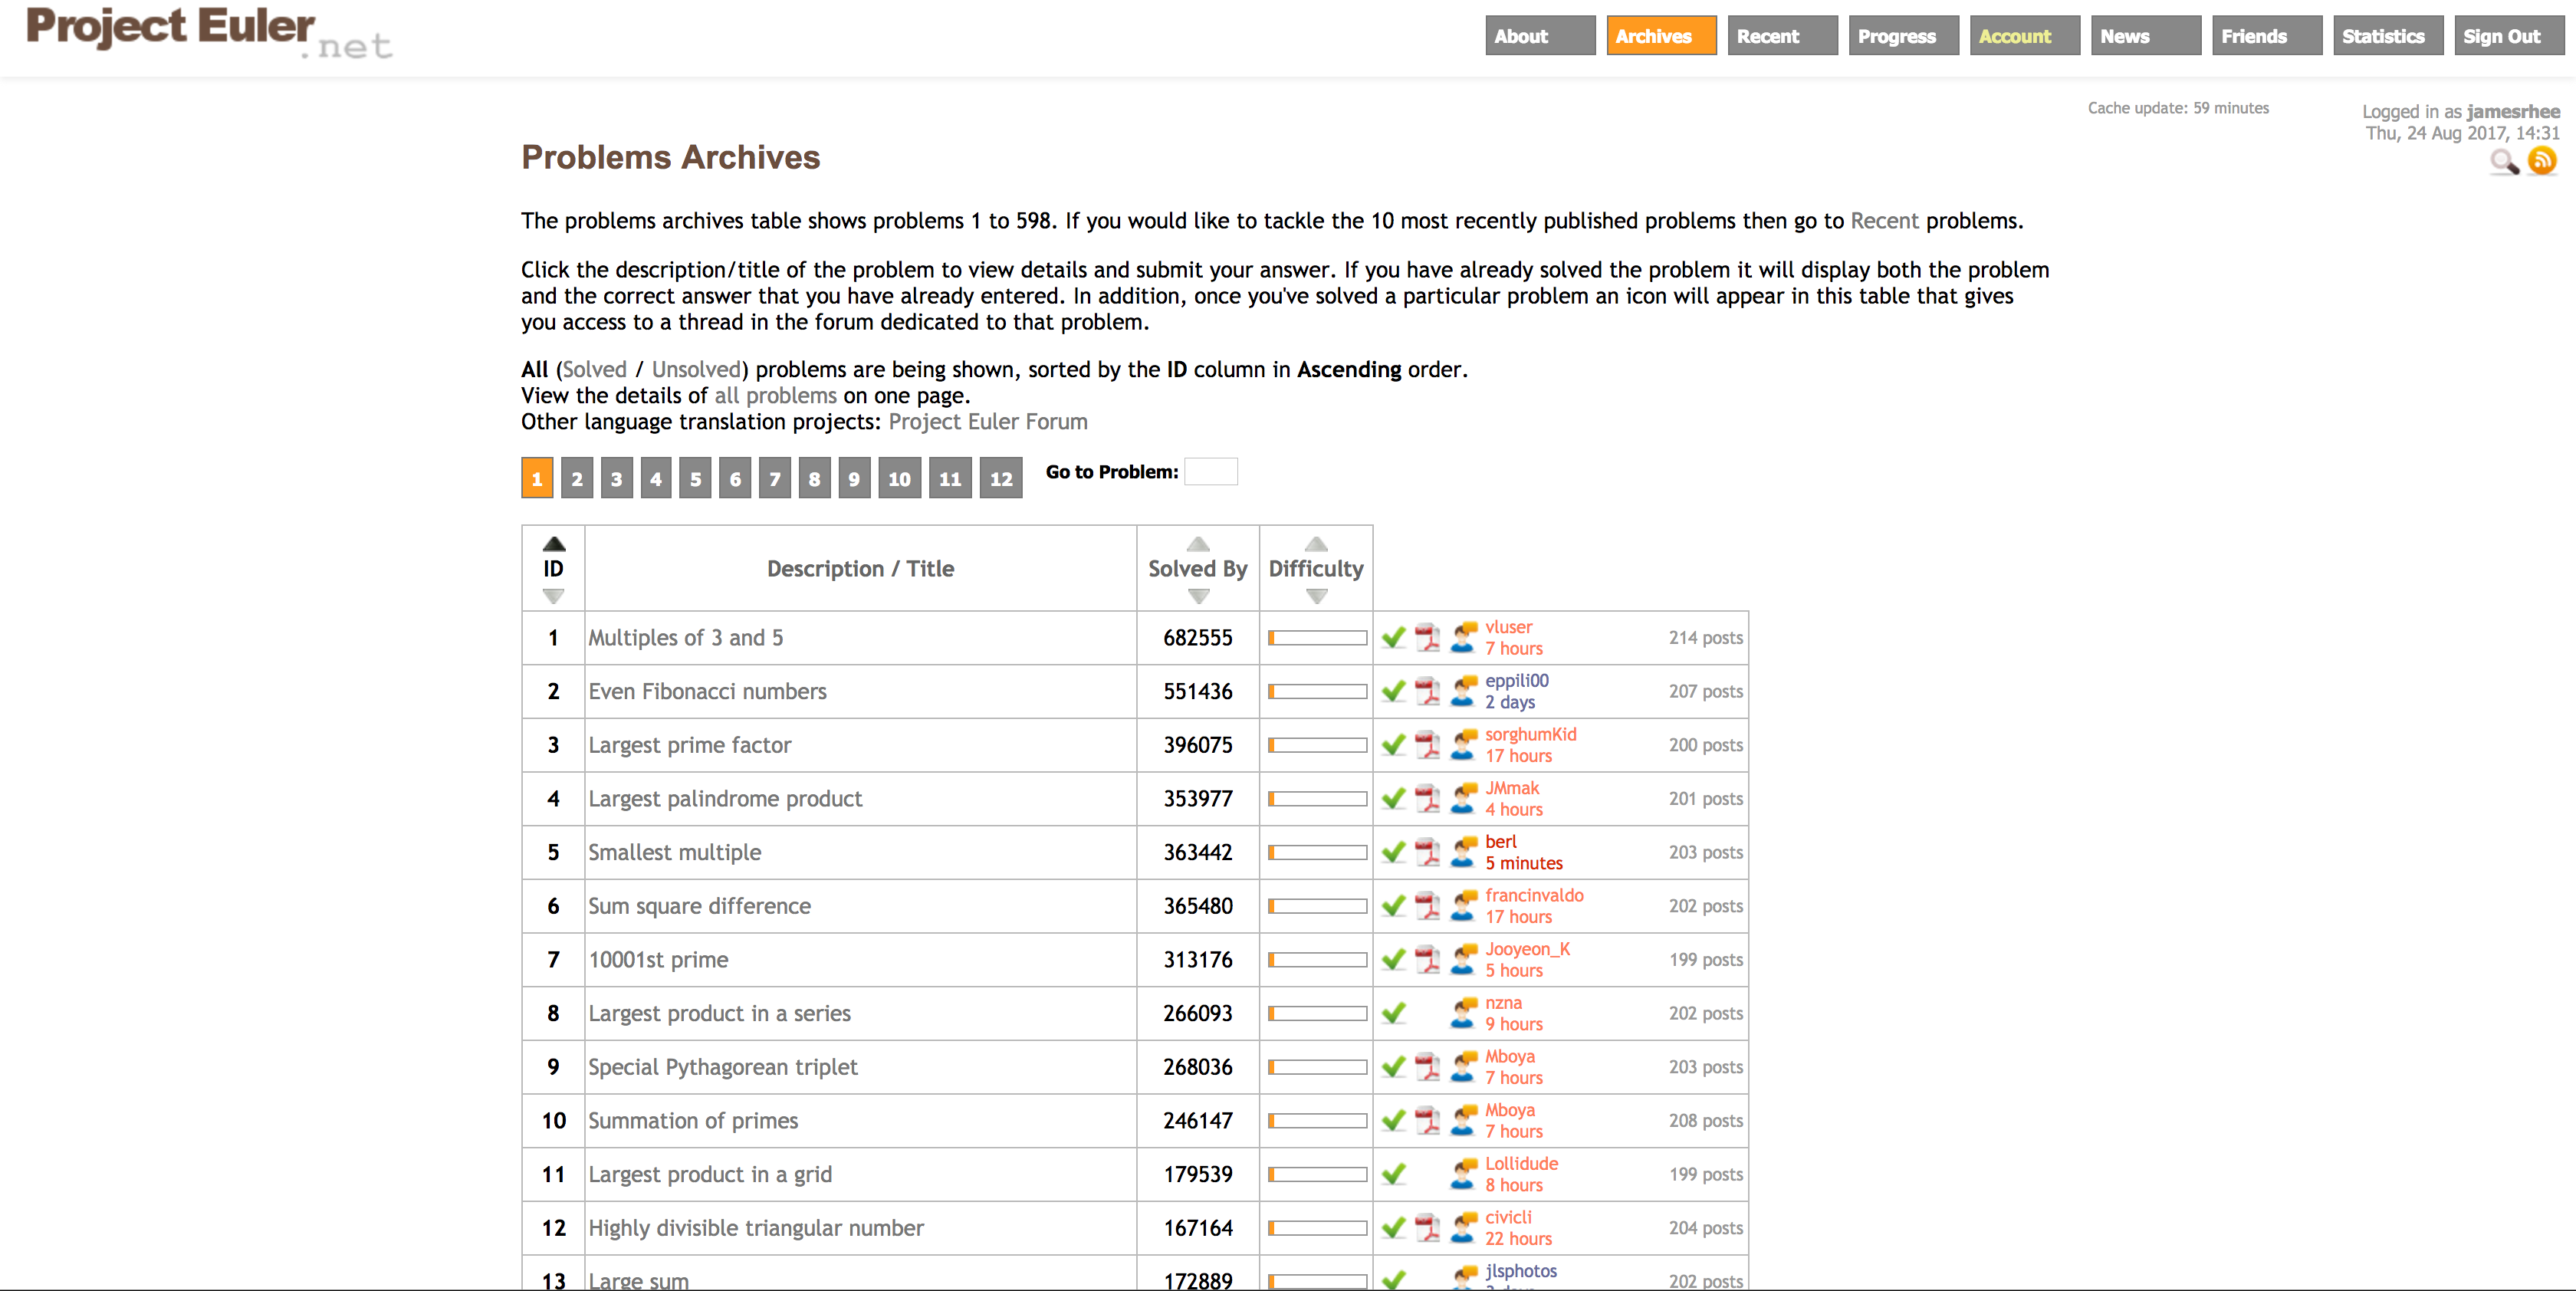Sort Solved By ascending with up arrow

click(1198, 544)
